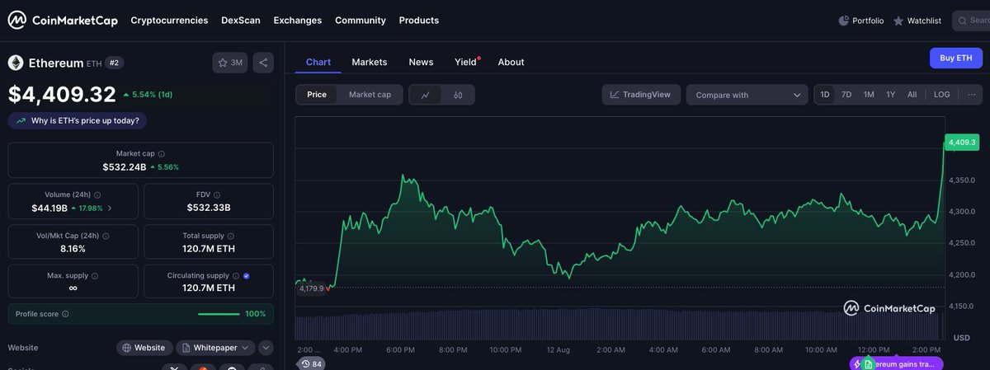This screenshot has width=990, height=370.
Task: Expand more website links chevron
Action: pyautogui.click(x=266, y=348)
